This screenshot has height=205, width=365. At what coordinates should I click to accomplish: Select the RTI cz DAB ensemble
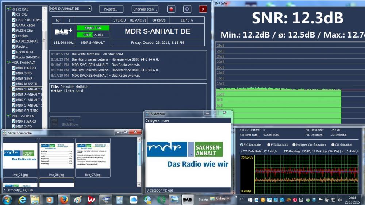(x=20, y=9)
